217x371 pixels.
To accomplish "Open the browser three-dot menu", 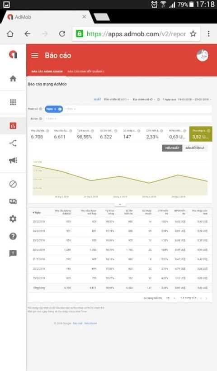I will pyautogui.click(x=208, y=34).
